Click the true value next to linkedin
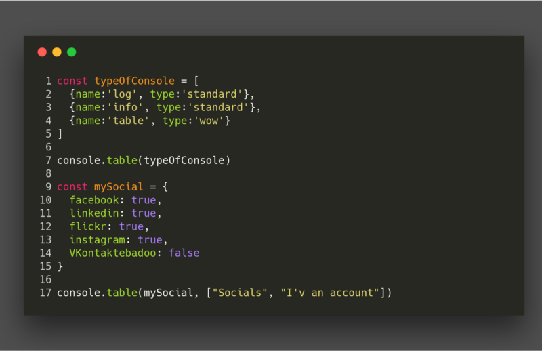 point(144,213)
